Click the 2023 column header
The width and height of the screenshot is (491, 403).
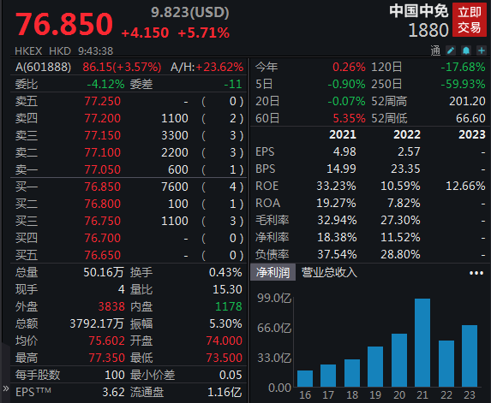click(472, 134)
